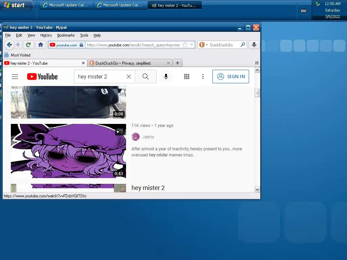Screen dimensions: 347x260
Task: Start voice search with microphone icon
Action: [166, 77]
